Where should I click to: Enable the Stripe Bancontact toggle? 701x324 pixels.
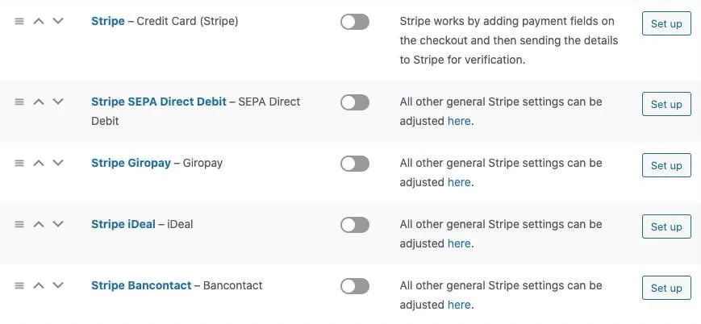[355, 286]
